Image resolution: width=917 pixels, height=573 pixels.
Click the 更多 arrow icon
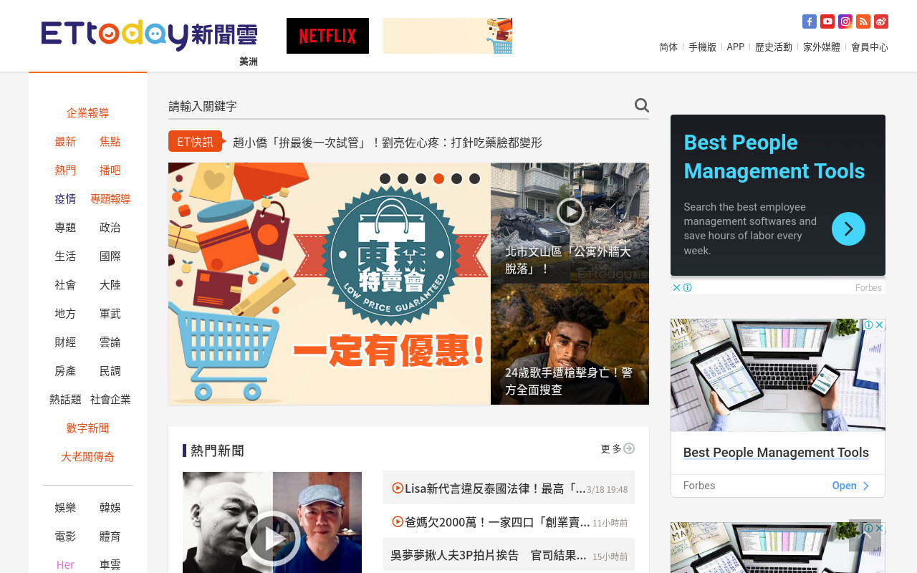(x=629, y=448)
